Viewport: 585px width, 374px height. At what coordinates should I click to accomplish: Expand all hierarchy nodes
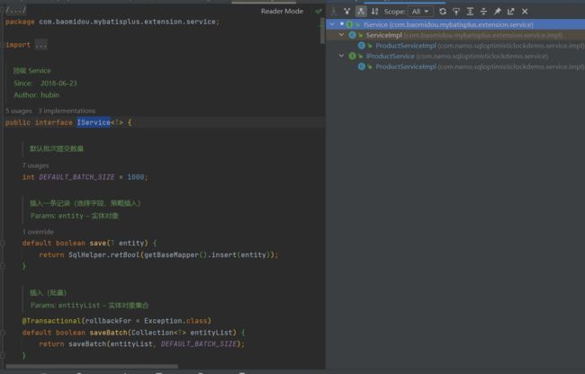pos(470,12)
